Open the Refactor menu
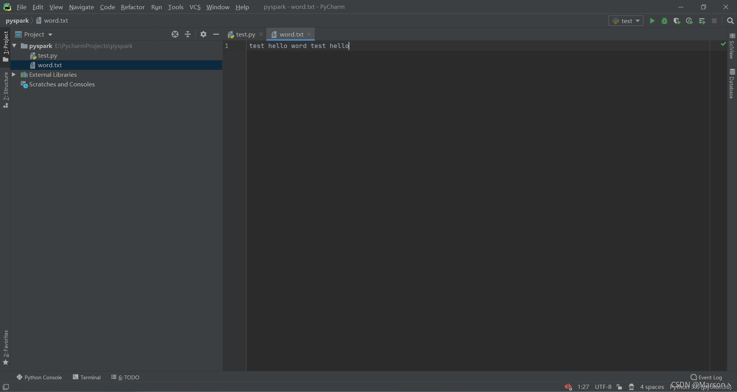737x392 pixels. pyautogui.click(x=133, y=7)
